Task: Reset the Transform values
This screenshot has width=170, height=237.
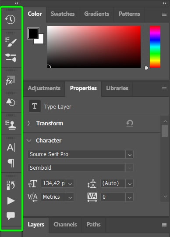Action: coord(130,123)
